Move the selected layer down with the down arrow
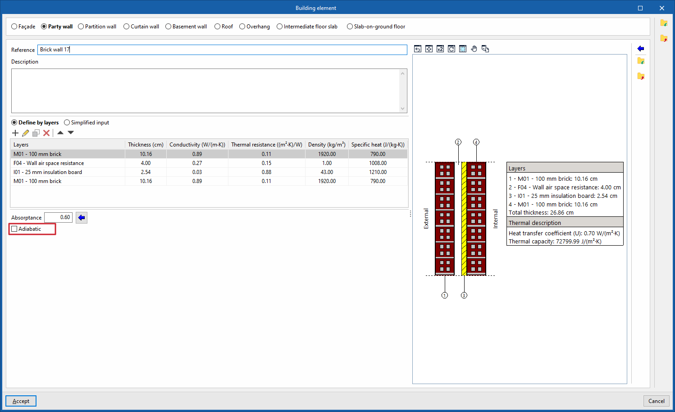 71,133
